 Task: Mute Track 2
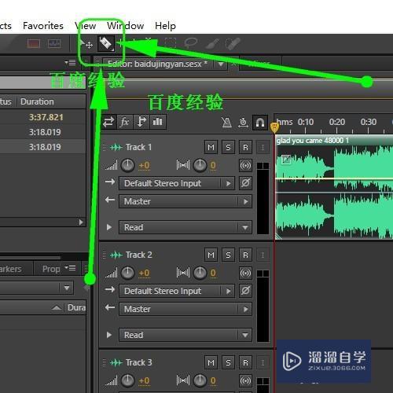coord(211,255)
